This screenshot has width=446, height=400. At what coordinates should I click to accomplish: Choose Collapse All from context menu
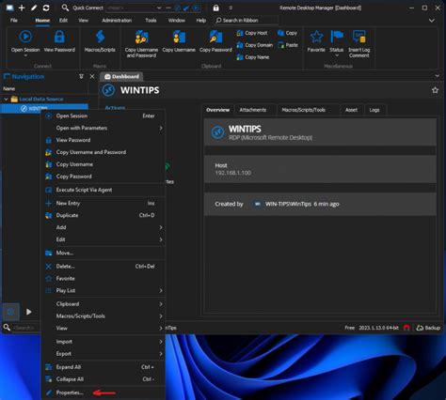click(103, 379)
